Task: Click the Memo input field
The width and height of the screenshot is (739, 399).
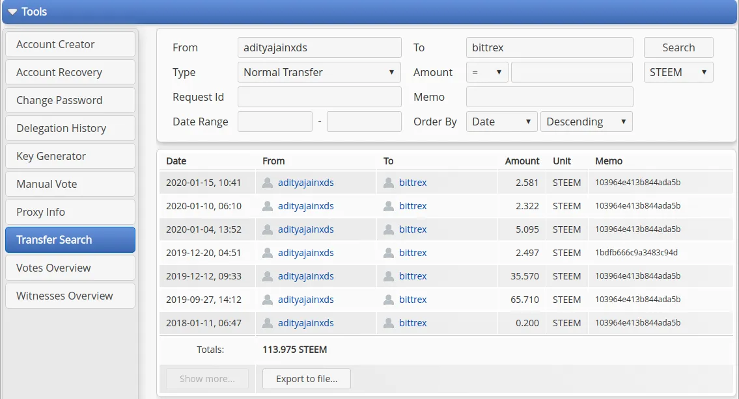Action: coord(550,97)
